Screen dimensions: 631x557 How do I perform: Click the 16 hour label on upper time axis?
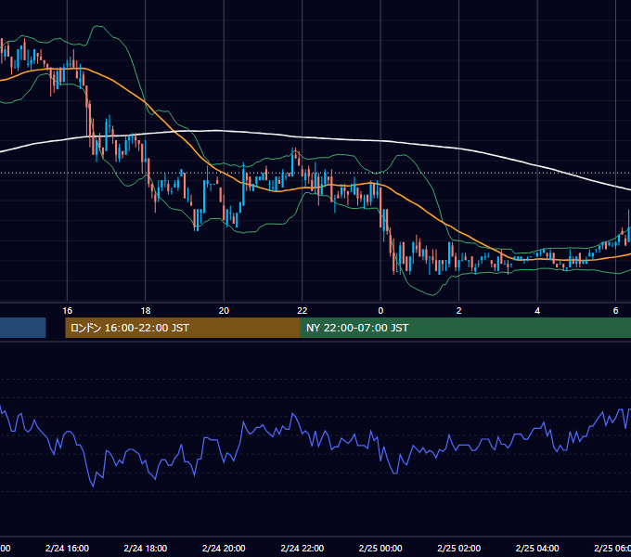coord(67,311)
